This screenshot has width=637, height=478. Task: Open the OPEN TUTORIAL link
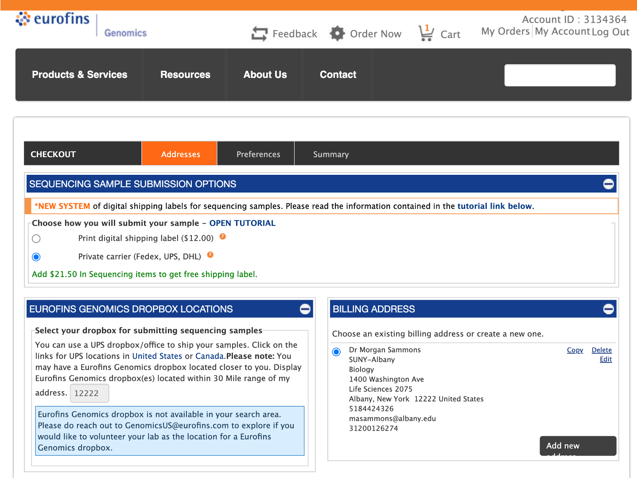[x=242, y=223]
